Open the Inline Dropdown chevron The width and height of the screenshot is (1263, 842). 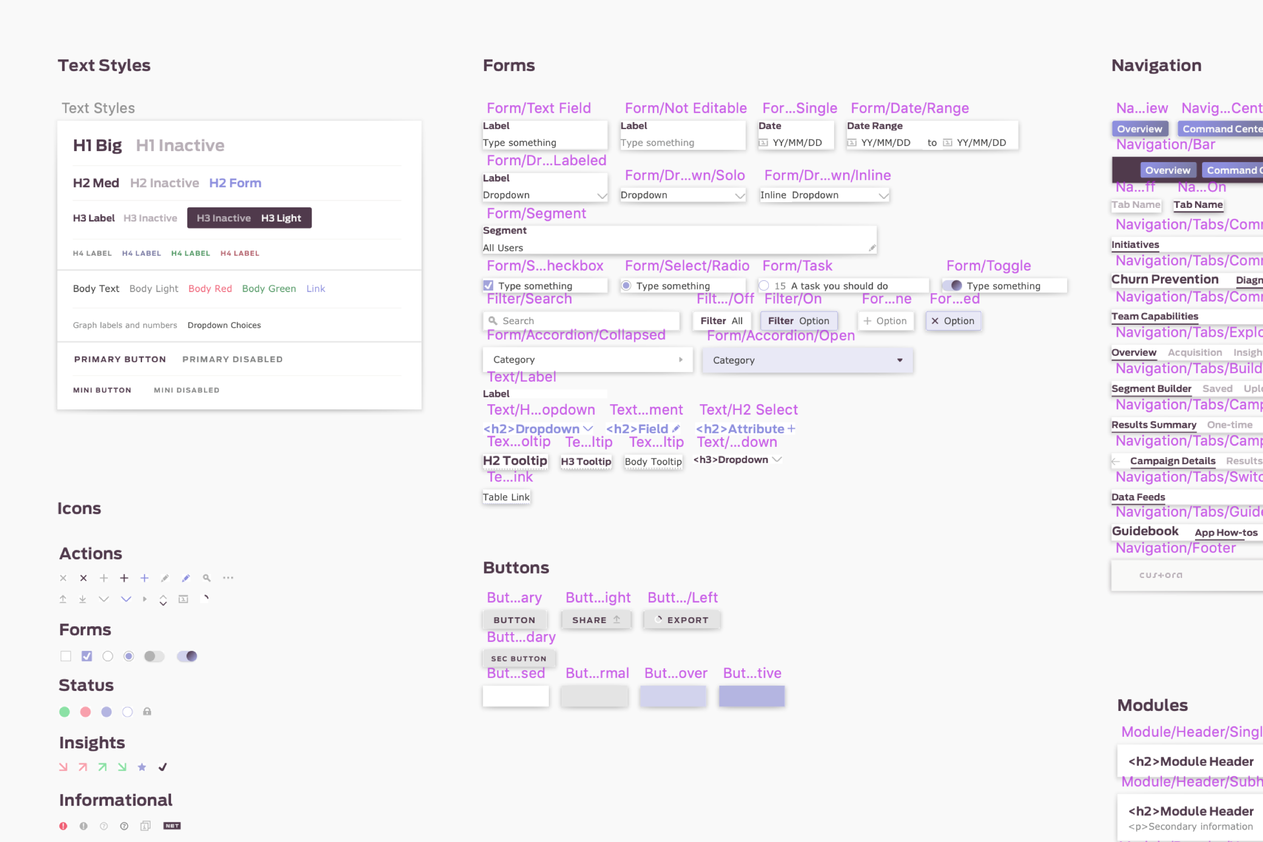883,195
